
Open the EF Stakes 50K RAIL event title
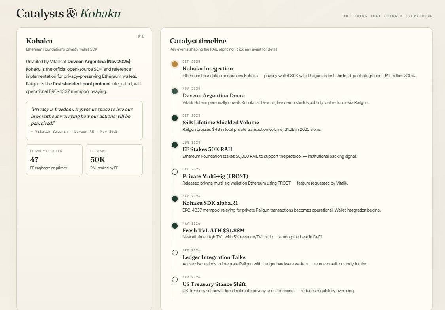point(208,149)
